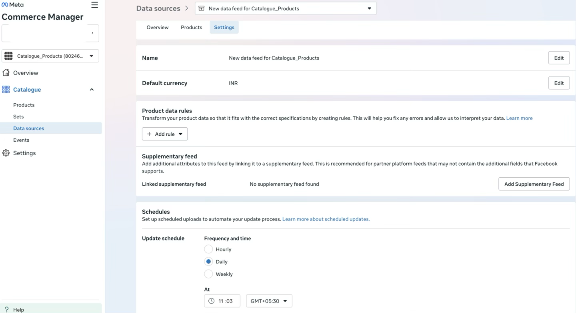Select the Hourly frequency option
Image resolution: width=576 pixels, height=313 pixels.
[208, 249]
